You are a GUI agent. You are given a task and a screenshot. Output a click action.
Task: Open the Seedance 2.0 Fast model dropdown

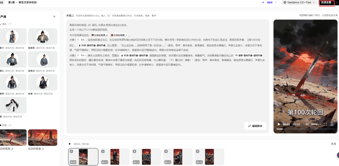pyautogui.click(x=299, y=3)
